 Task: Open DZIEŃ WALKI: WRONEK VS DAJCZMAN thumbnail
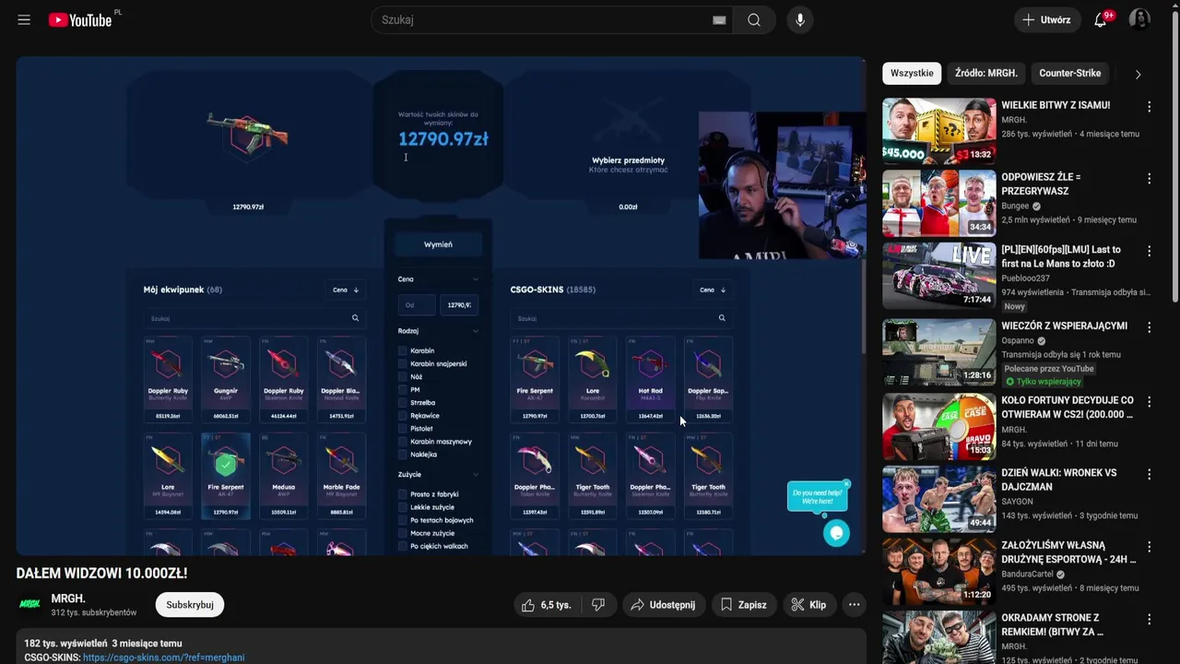tap(938, 498)
